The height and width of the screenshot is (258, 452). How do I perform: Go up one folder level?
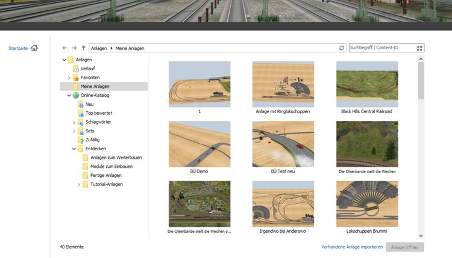point(83,48)
